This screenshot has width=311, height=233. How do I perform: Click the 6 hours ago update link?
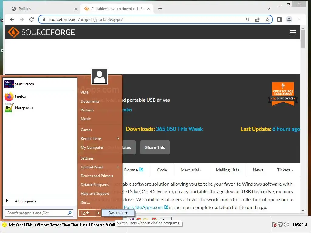286,129
